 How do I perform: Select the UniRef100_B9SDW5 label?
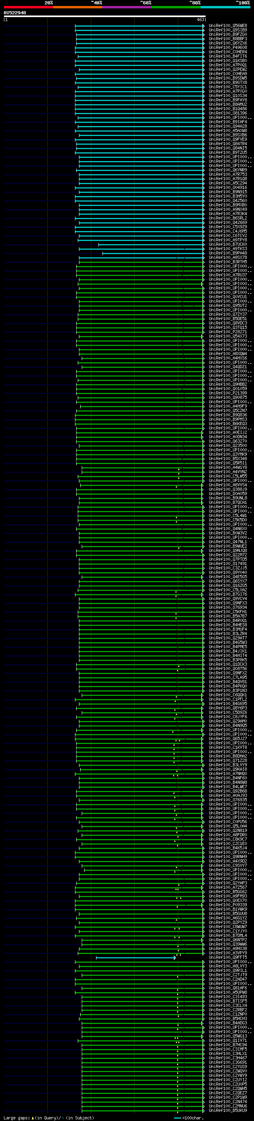tap(228, 78)
